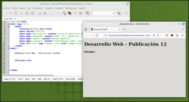This screenshot has height=102, width=189.
Task: Clear Geany's toolbar search field
Action: (x=114, y=13)
